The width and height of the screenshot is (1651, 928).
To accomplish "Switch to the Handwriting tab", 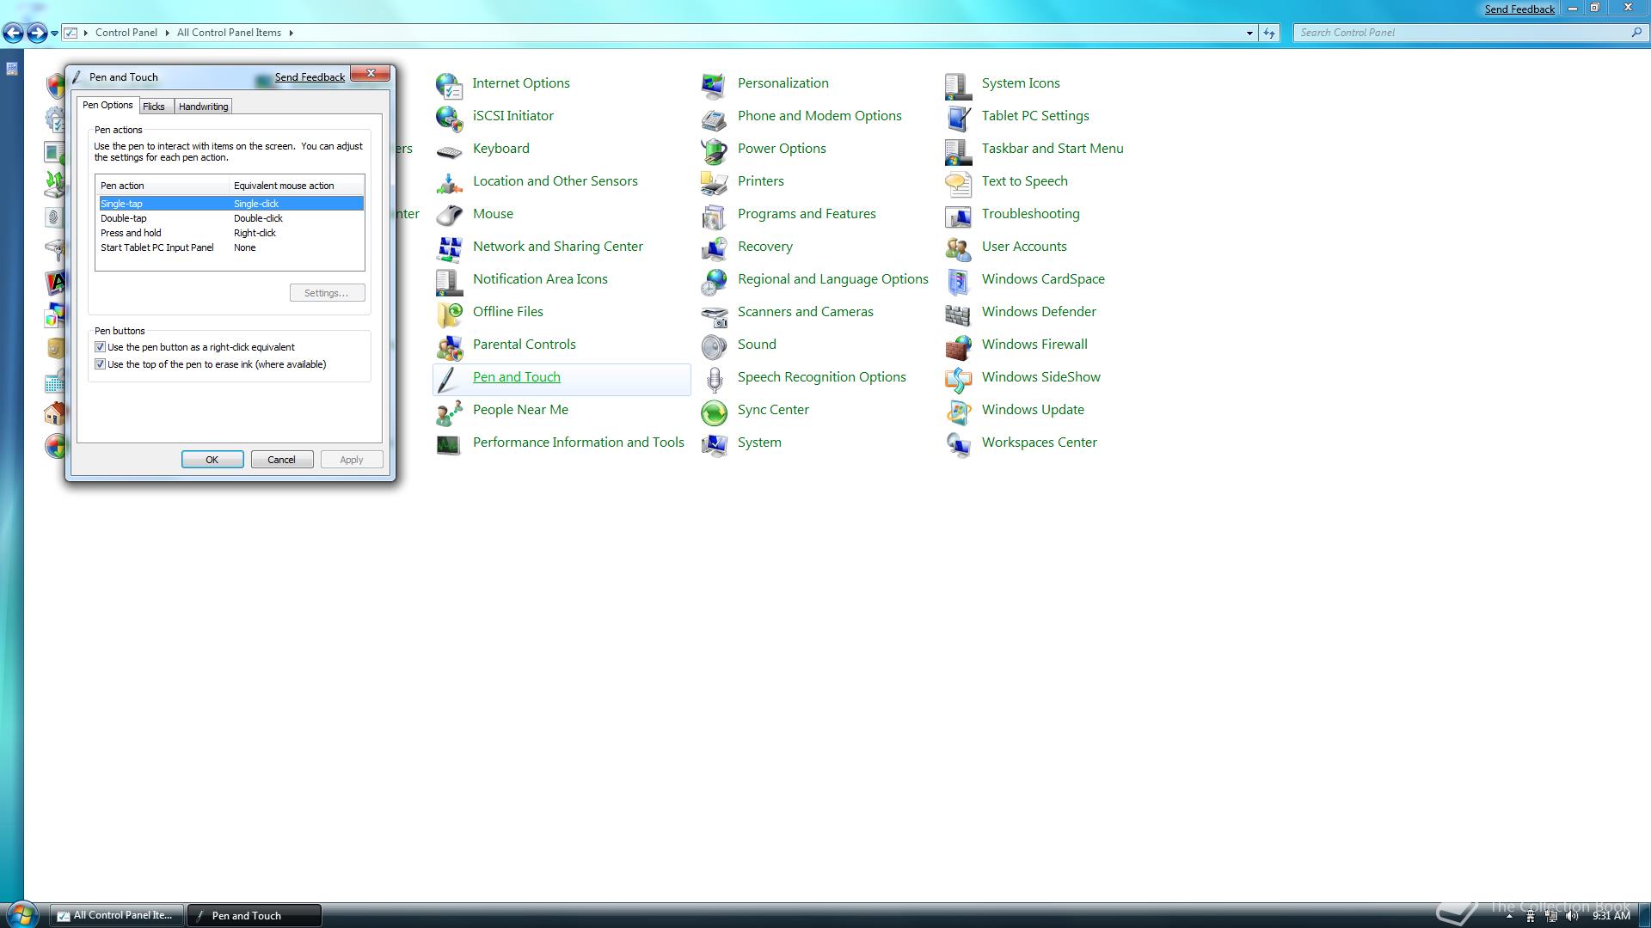I will [x=203, y=107].
